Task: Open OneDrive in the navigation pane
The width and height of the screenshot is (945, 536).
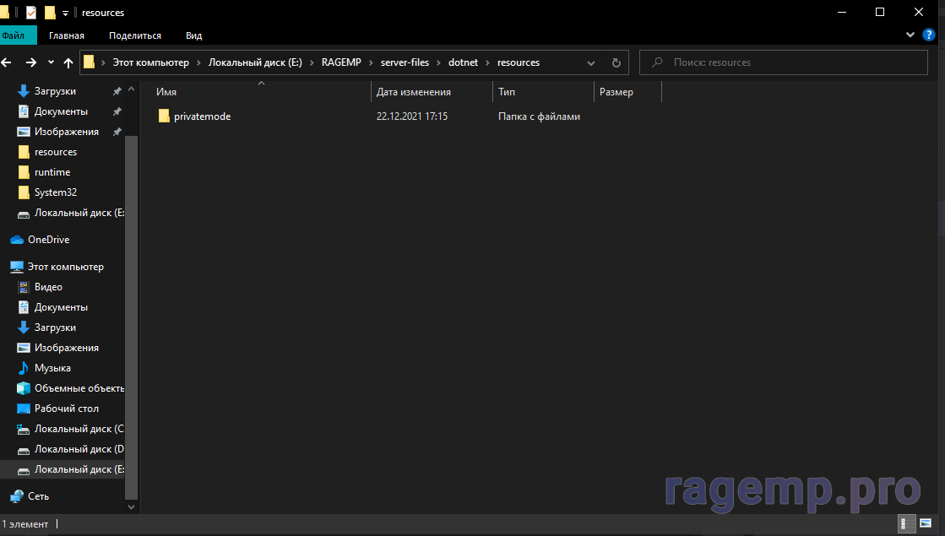Action: [x=48, y=240]
